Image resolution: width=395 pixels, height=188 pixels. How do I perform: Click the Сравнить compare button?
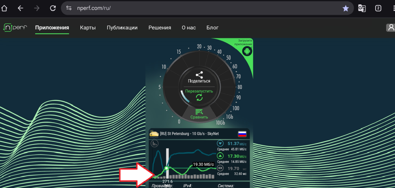pos(199,117)
